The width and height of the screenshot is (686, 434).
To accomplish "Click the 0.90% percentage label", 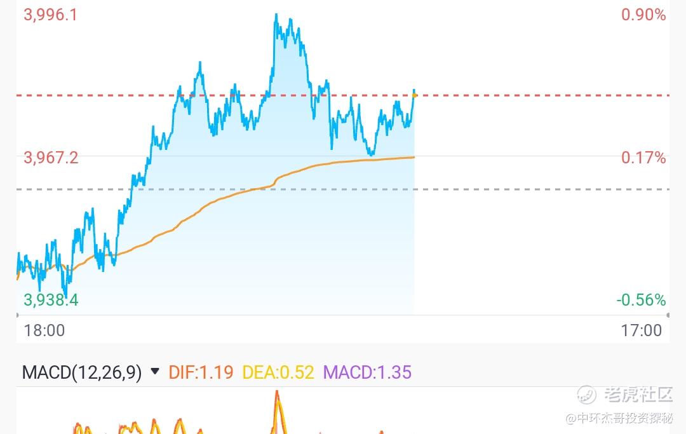I will click(643, 15).
